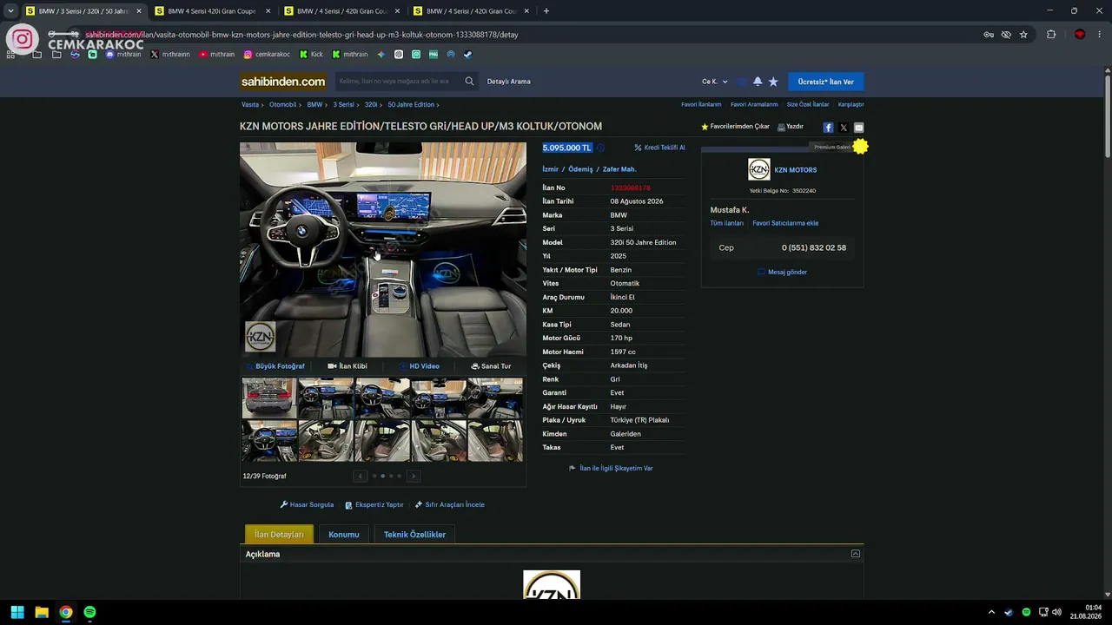Screen dimensions: 1112x625
Task: Open YouTube mithrain bookmark
Action: pos(217,54)
